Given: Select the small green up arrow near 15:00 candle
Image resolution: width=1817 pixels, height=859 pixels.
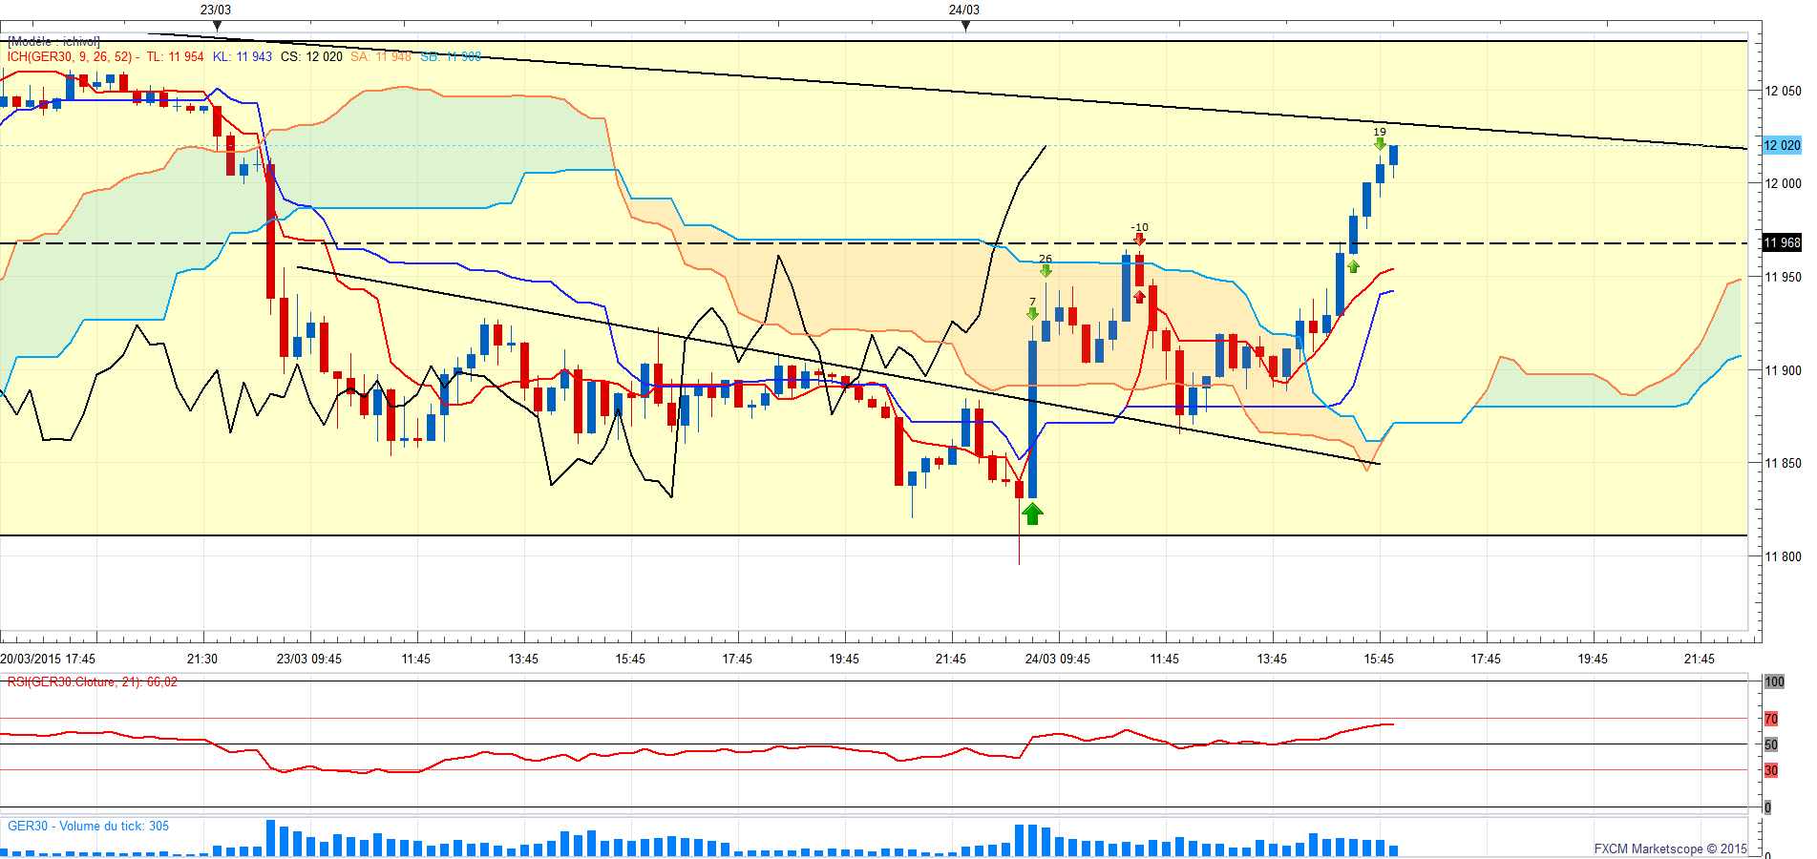Looking at the screenshot, I should click(x=1353, y=266).
